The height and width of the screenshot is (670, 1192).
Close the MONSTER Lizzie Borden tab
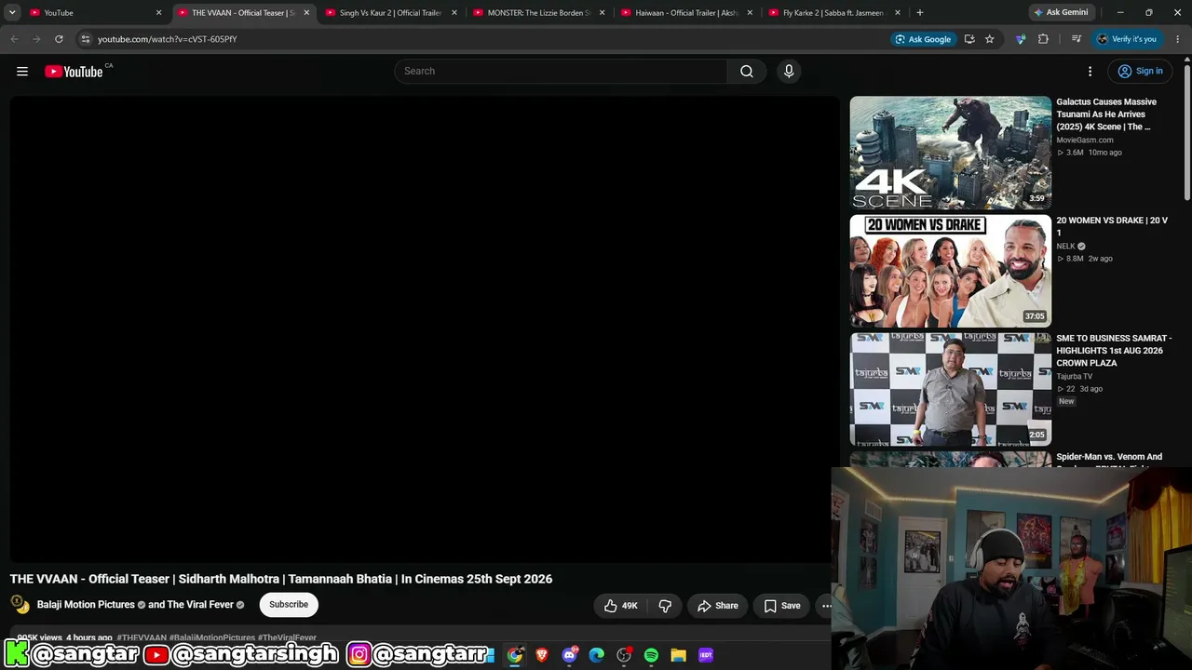[x=603, y=12]
